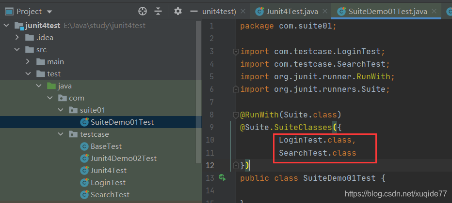The width and height of the screenshot is (452, 203).
Task: Select SuiteDemo01Test in project tree
Action: (101, 122)
